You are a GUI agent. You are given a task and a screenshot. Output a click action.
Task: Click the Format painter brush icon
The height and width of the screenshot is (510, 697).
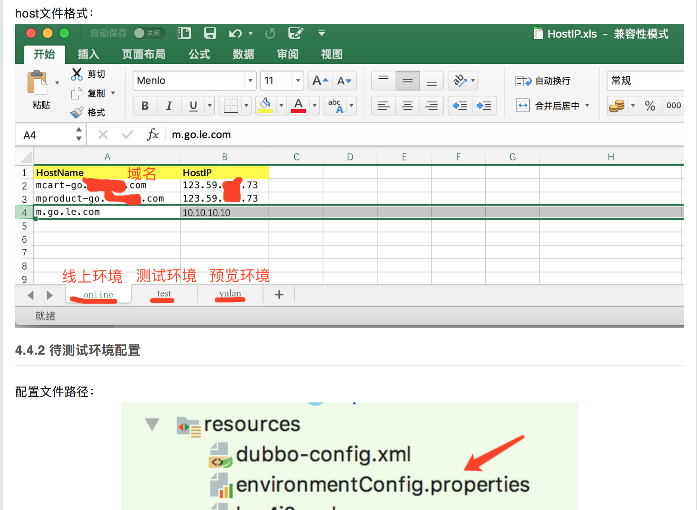click(x=76, y=113)
